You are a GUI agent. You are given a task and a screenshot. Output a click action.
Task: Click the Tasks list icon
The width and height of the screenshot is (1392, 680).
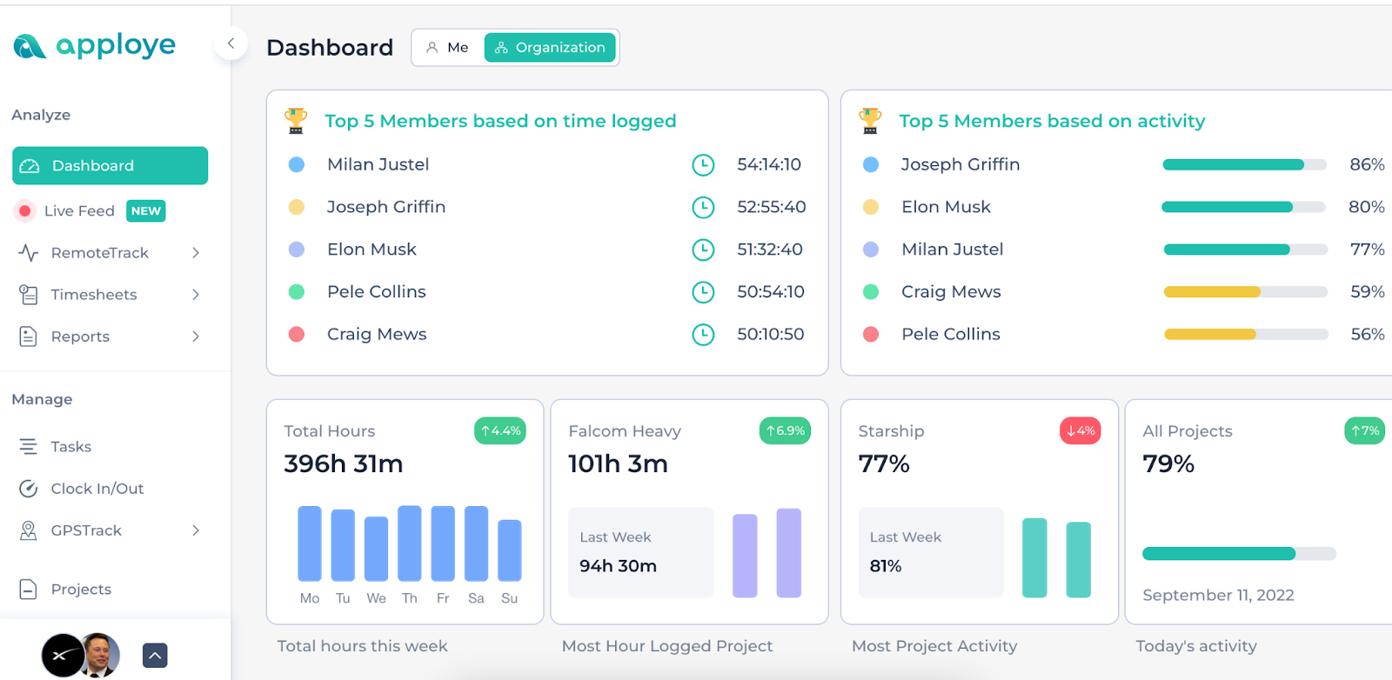[29, 447]
